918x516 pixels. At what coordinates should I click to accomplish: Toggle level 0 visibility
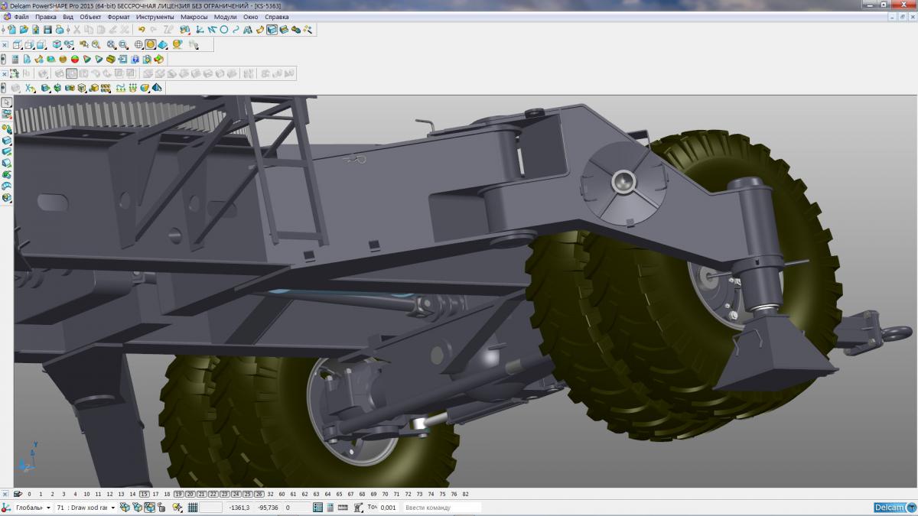tap(29, 495)
